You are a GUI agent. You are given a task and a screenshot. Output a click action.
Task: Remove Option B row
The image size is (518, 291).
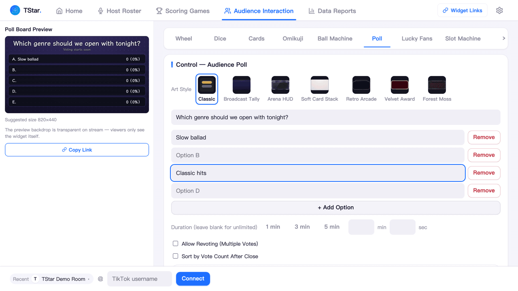click(x=484, y=155)
